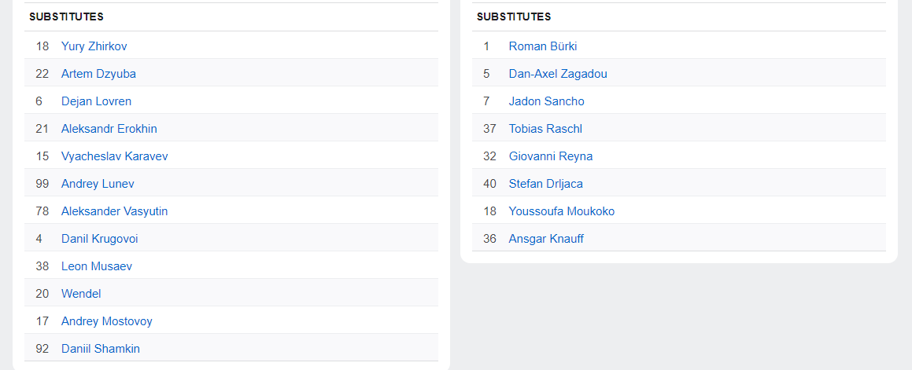Select Daniil Shamkin from substitutes
This screenshot has height=370, width=912.
[101, 349]
